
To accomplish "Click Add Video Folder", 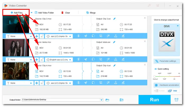I will click(x=44, y=13).
